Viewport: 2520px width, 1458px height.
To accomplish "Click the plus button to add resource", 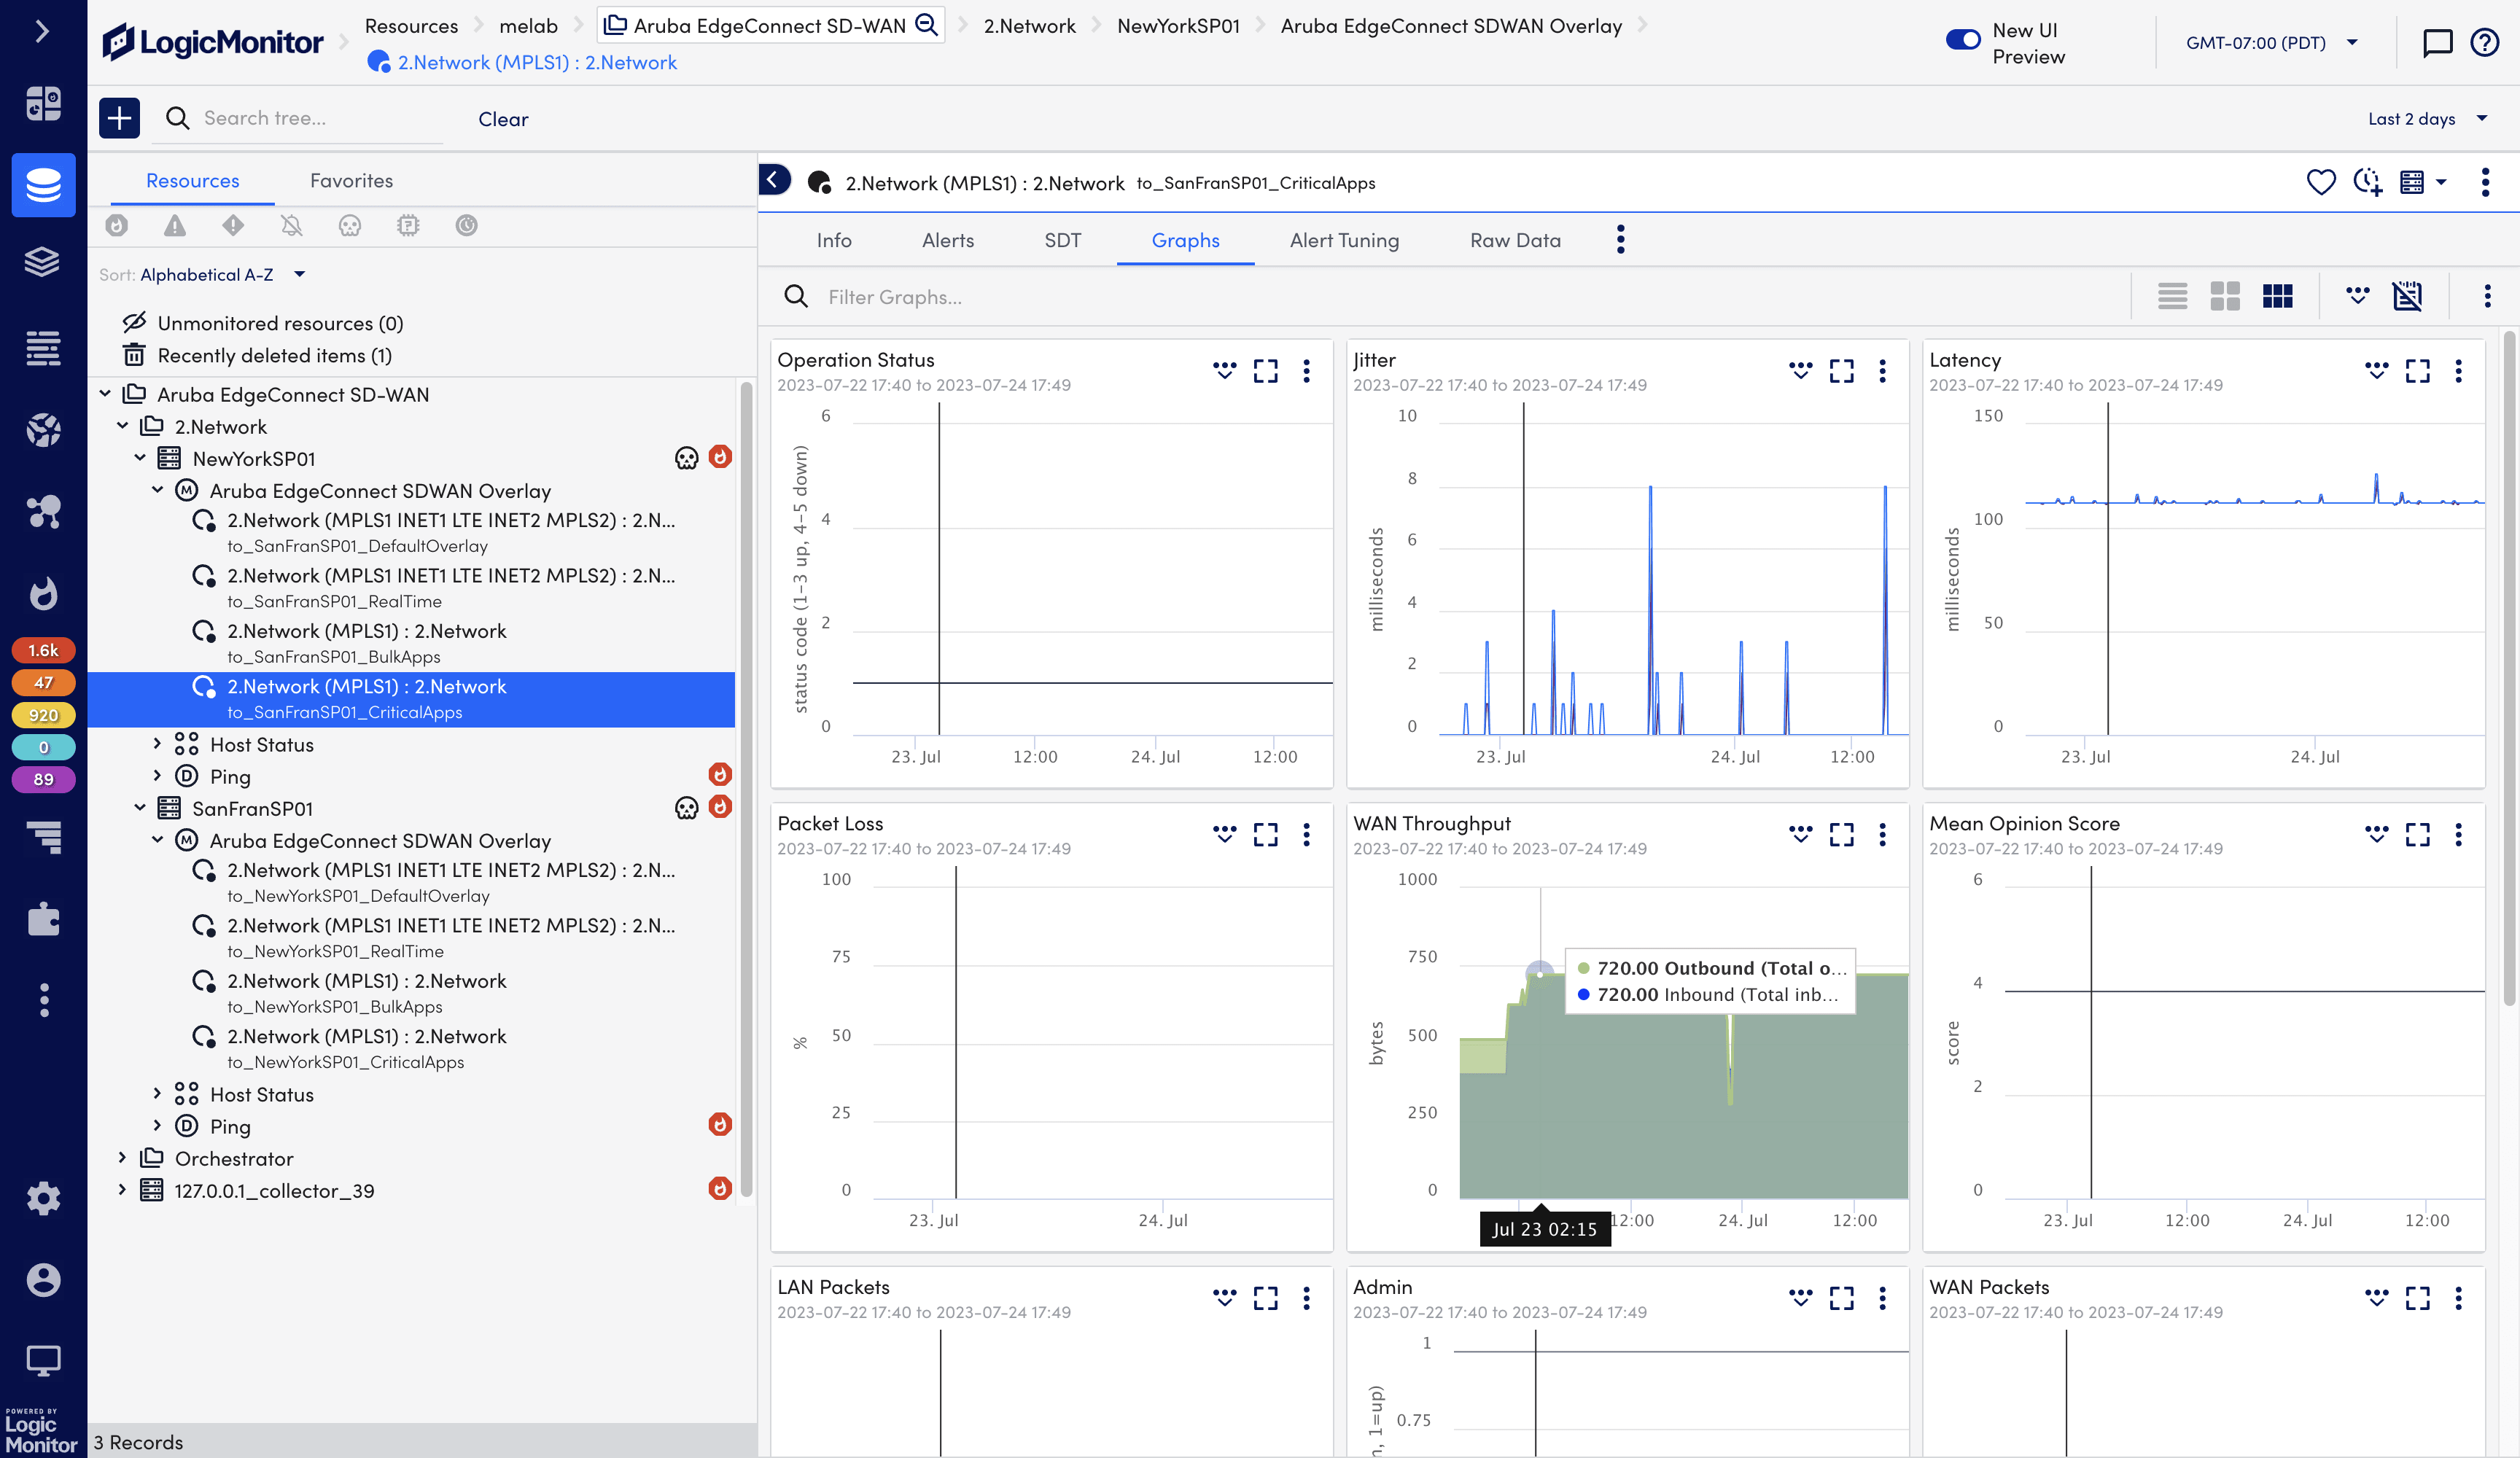I will 119,118.
